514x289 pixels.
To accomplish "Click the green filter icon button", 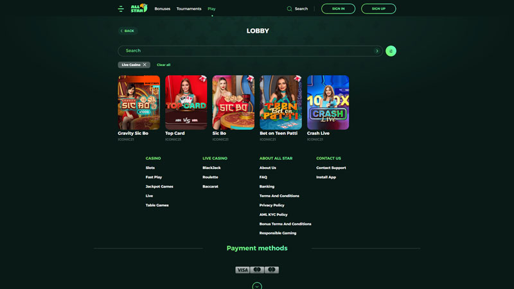I will pos(391,51).
